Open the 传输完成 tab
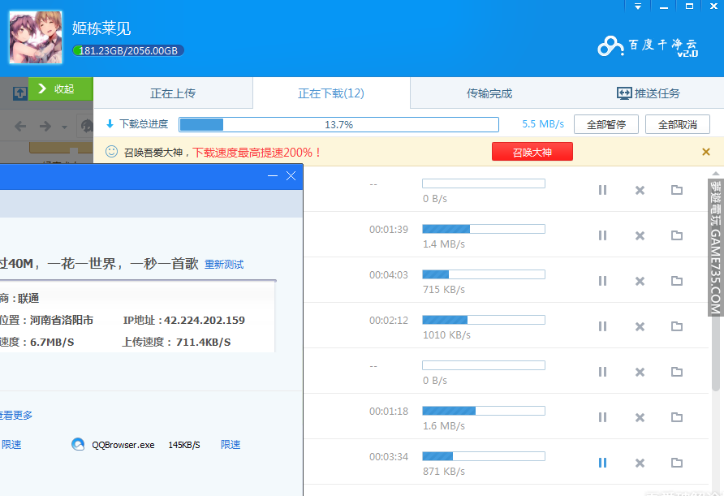The width and height of the screenshot is (724, 496). 489,93
